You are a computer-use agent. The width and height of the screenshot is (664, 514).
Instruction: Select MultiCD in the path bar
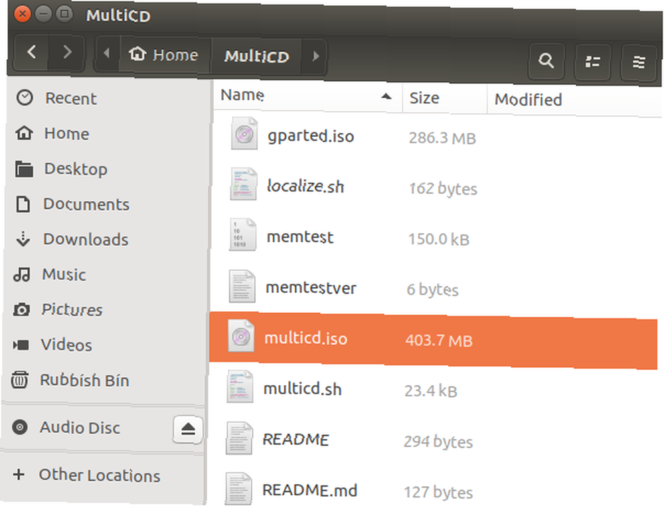[x=256, y=56]
